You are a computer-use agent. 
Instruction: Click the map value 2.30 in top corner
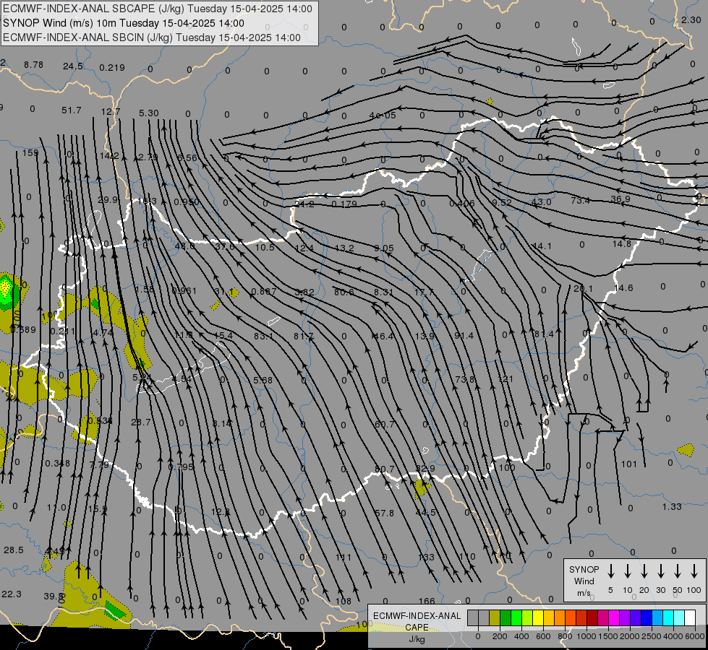pyautogui.click(x=691, y=19)
